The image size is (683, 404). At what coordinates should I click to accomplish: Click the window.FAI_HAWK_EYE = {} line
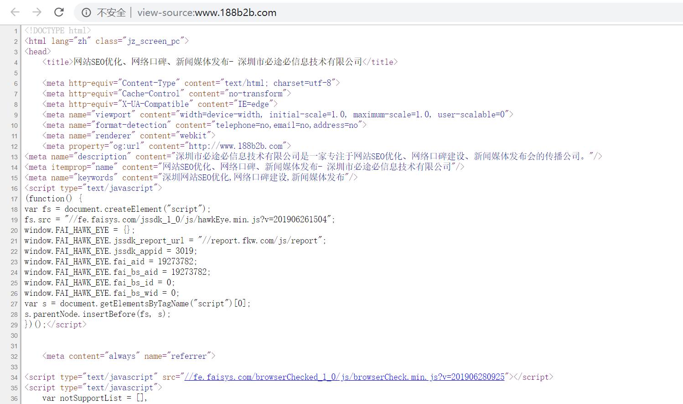click(80, 230)
